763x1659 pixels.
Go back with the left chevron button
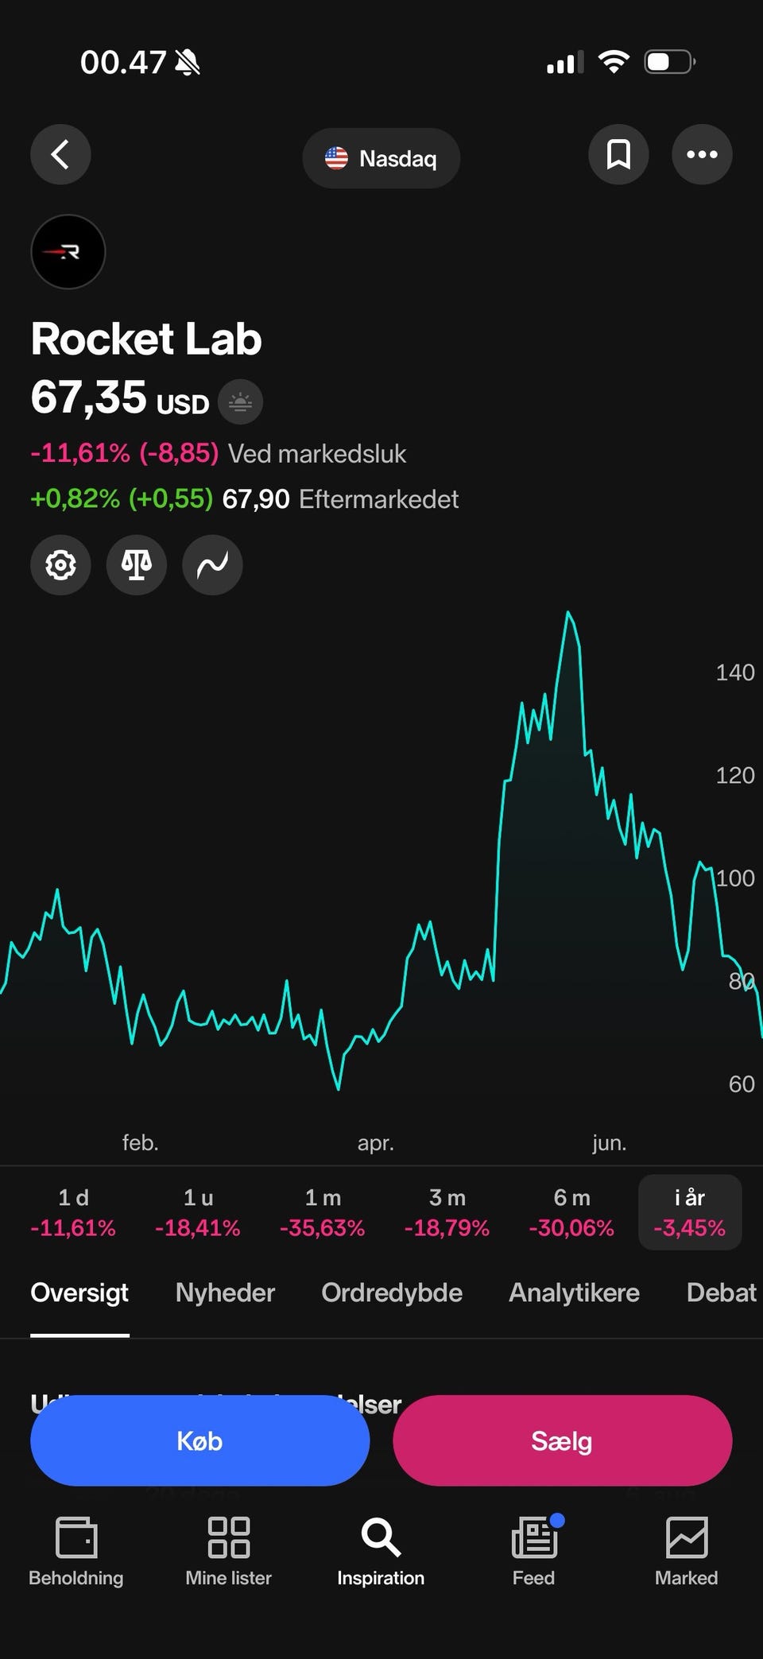tap(60, 154)
